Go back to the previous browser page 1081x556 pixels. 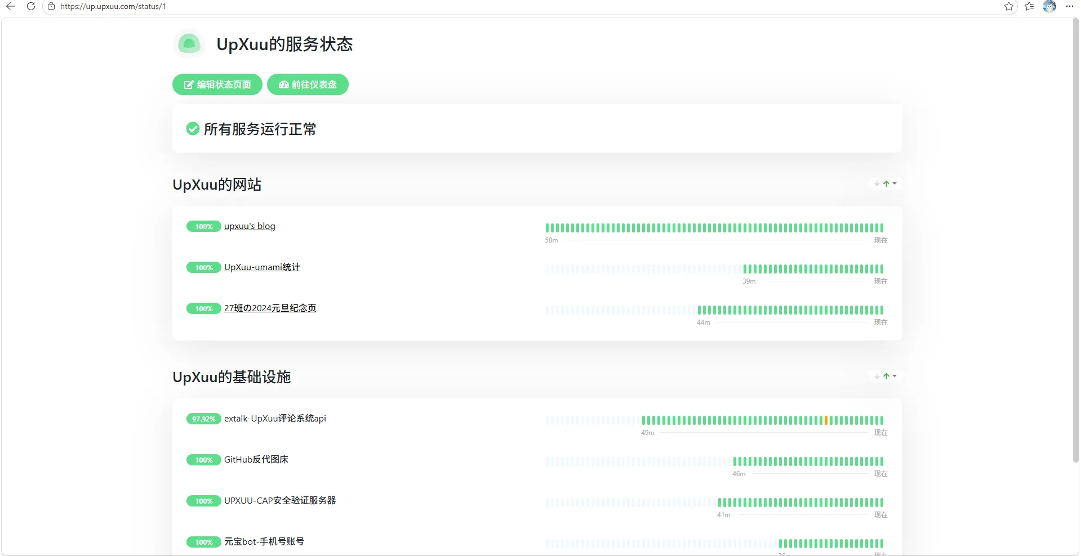point(10,6)
